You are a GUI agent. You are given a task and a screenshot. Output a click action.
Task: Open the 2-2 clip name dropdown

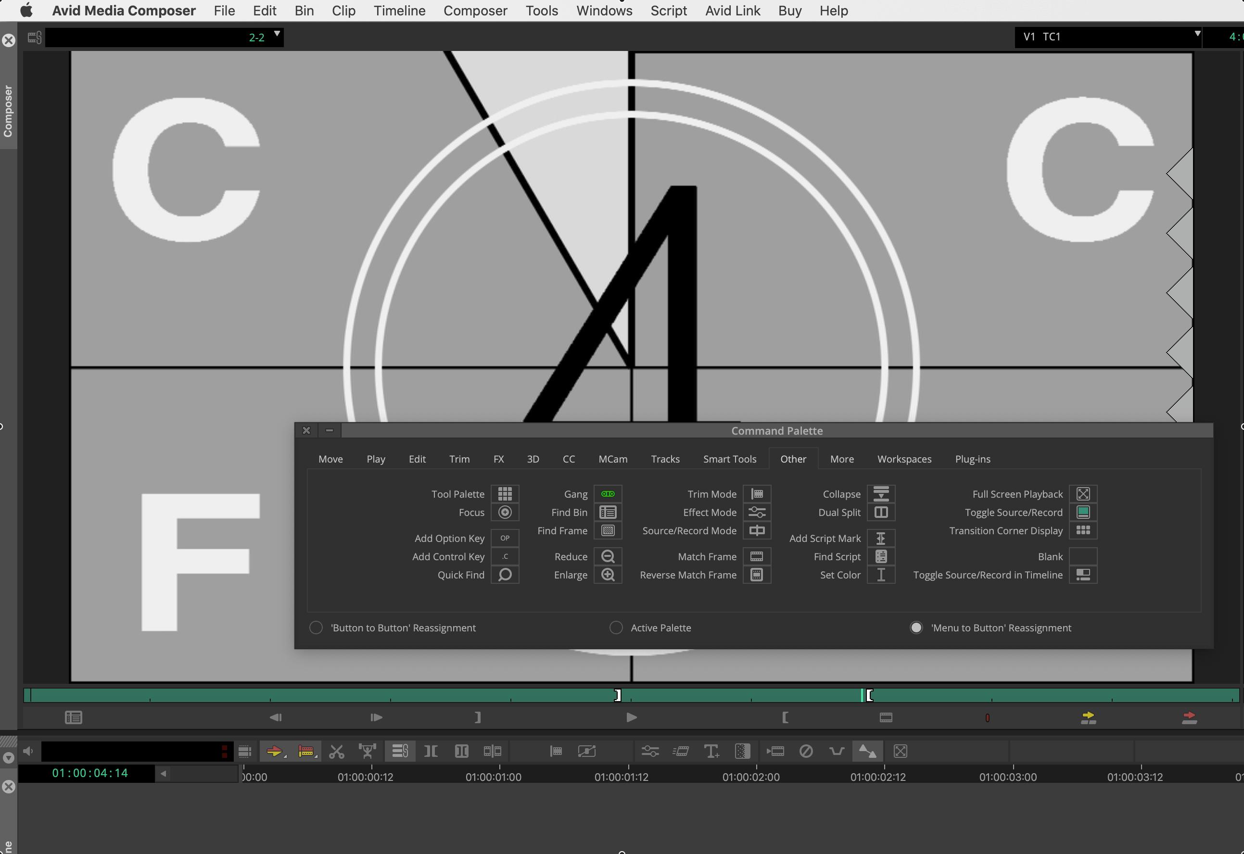point(277,34)
